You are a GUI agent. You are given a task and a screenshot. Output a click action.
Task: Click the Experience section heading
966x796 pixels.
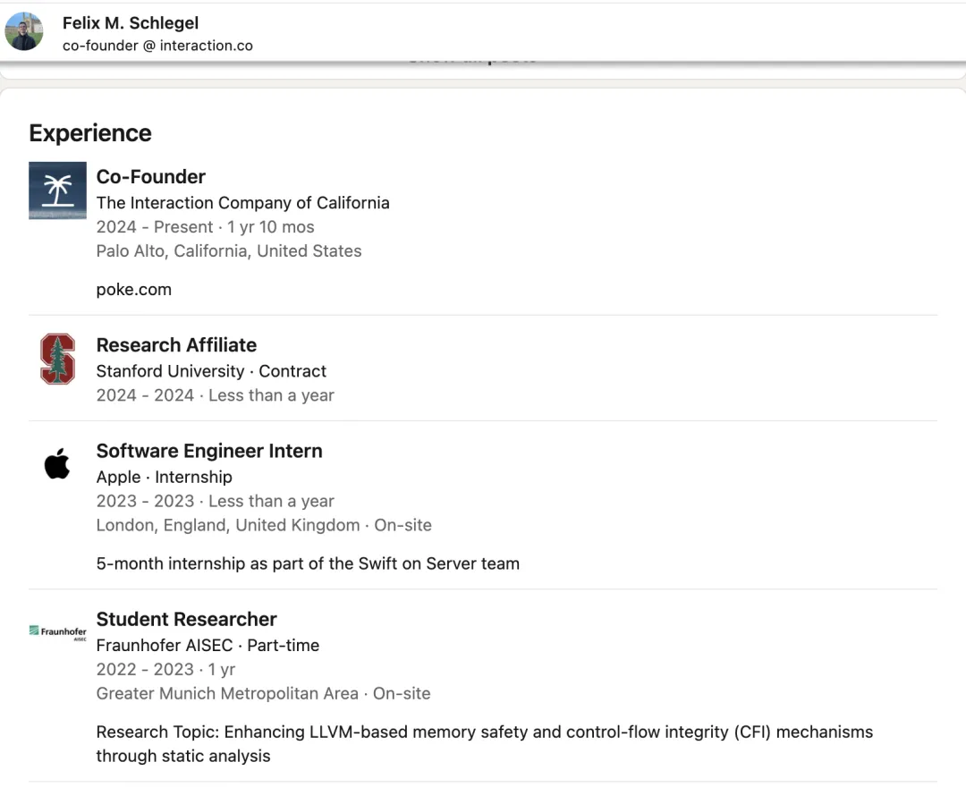pos(90,133)
